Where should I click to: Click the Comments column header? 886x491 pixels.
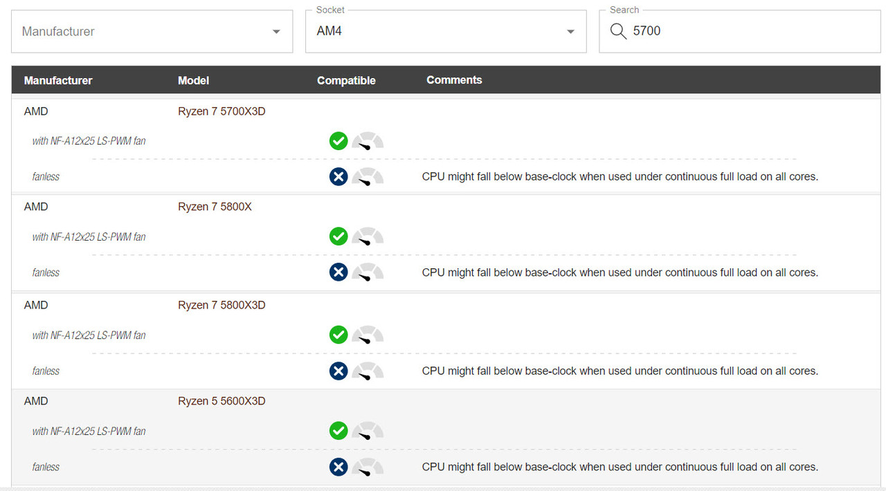click(x=454, y=80)
